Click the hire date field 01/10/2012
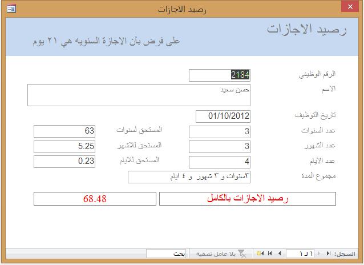Image resolution: width=364 pixels, height=265 pixels. [x=223, y=117]
